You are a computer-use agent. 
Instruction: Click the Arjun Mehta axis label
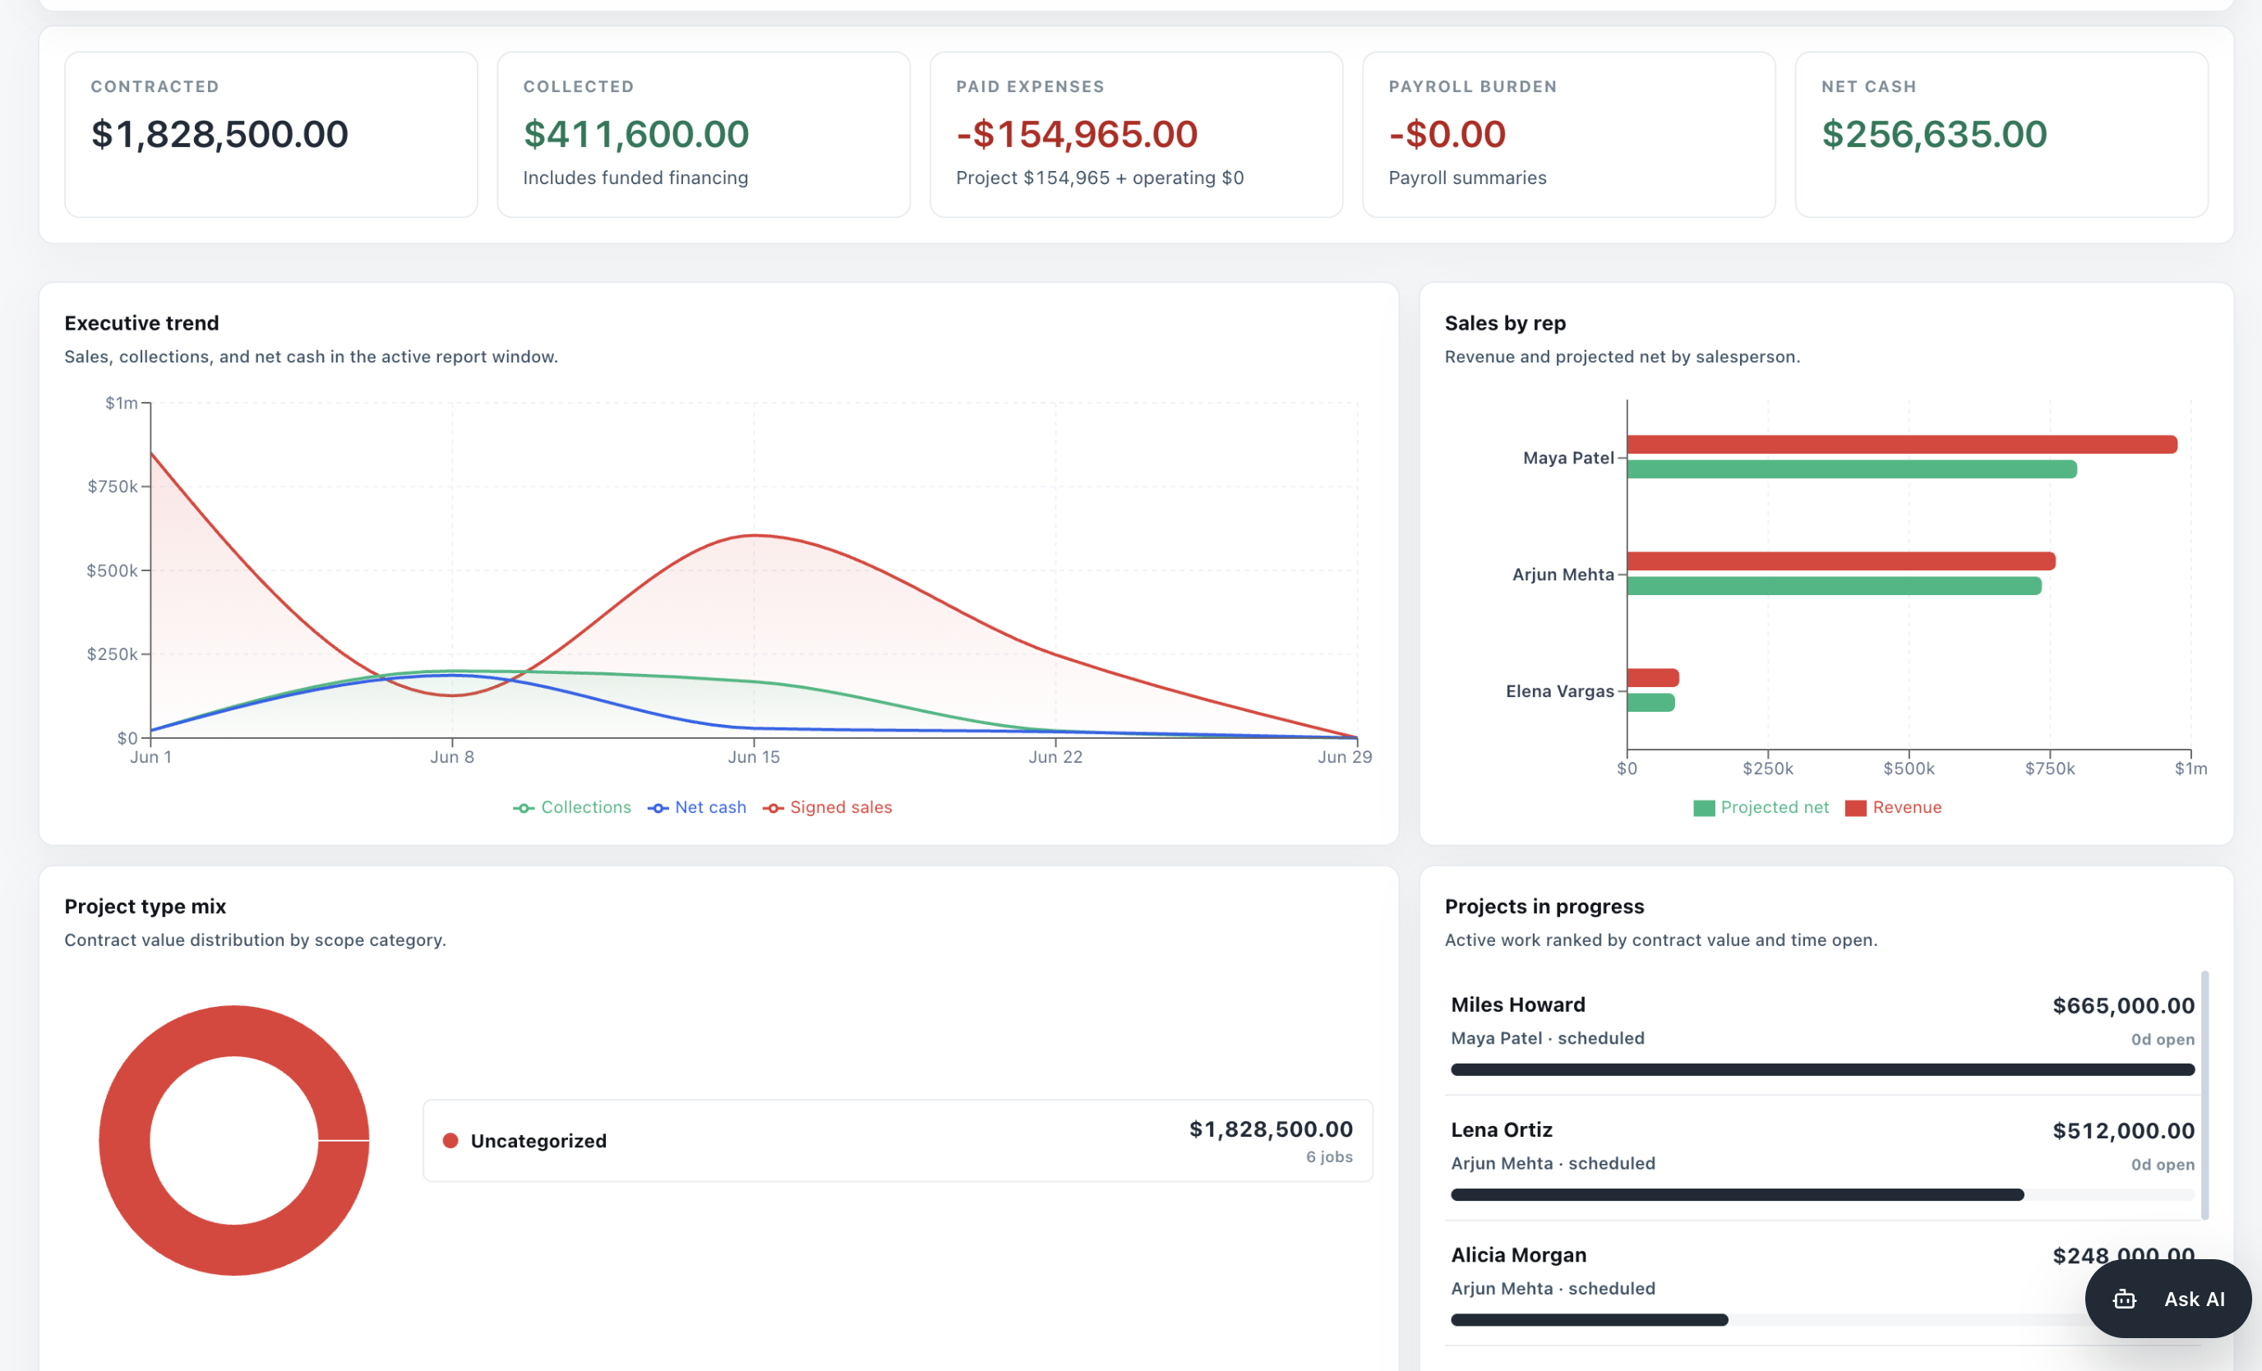[x=1563, y=574]
